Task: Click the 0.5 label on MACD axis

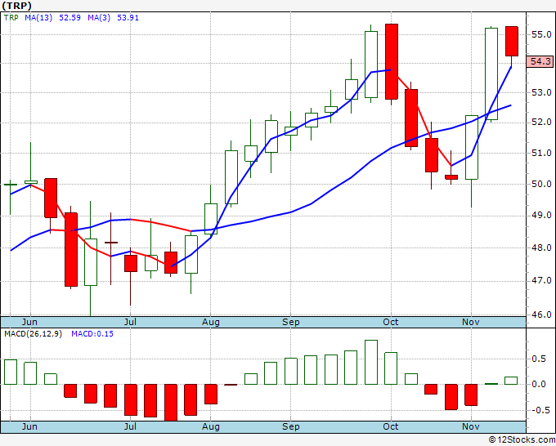Action: coord(539,359)
